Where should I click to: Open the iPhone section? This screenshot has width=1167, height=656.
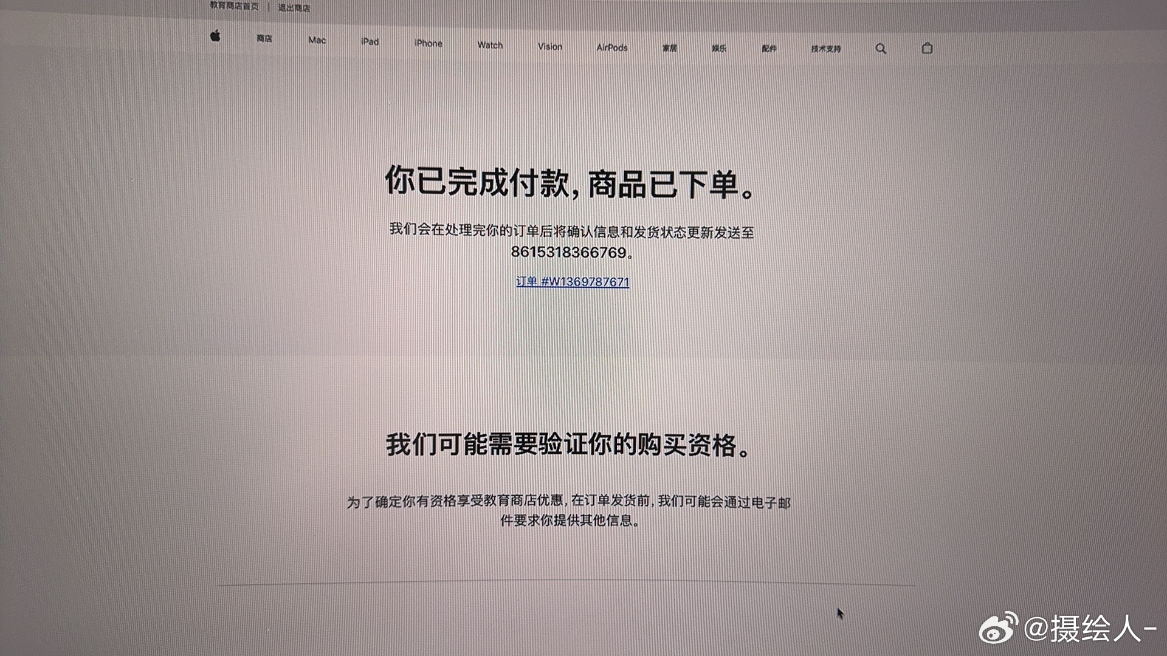(429, 44)
